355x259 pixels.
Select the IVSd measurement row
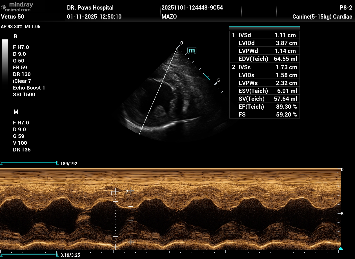(x=264, y=35)
